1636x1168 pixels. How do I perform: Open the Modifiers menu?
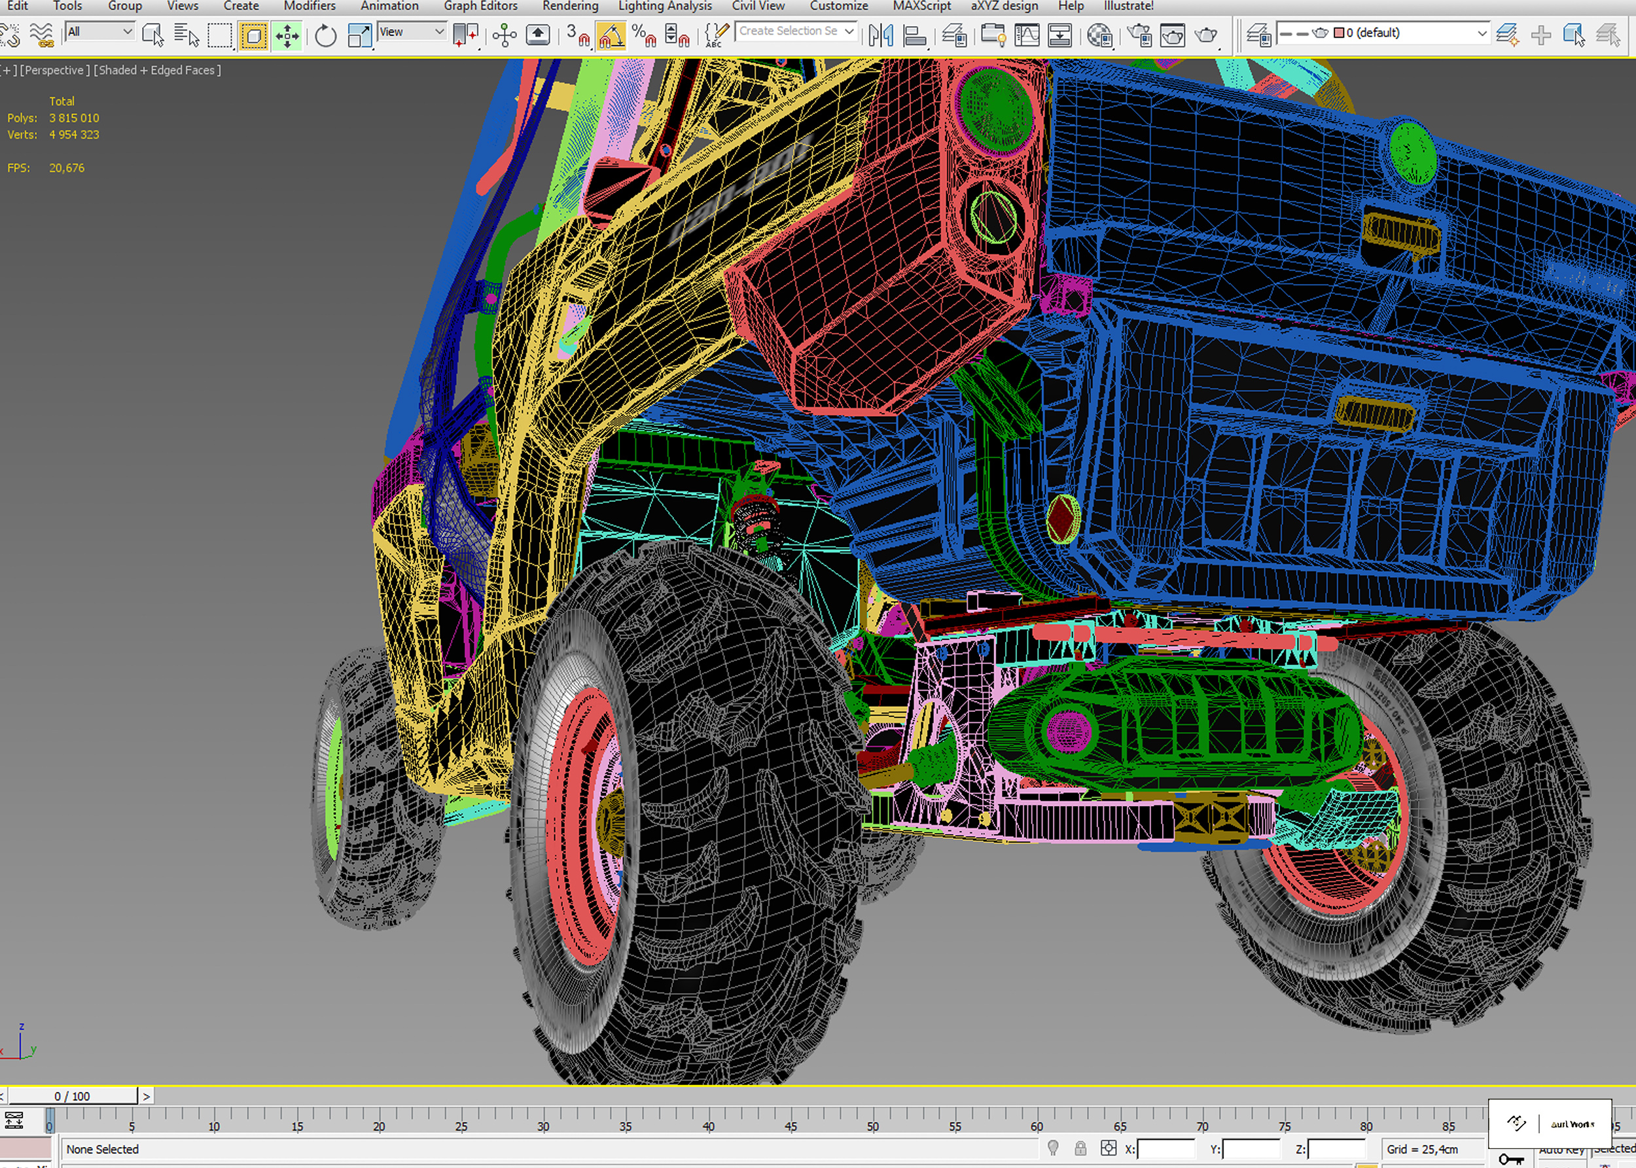coord(310,6)
